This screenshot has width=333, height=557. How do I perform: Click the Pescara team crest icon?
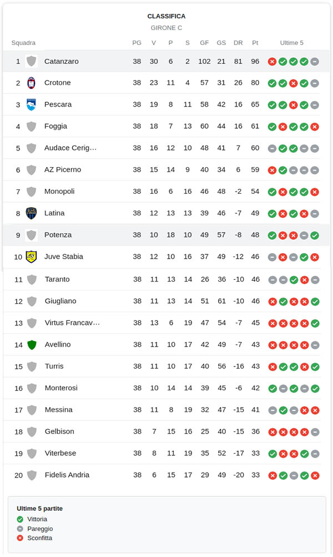tap(32, 104)
